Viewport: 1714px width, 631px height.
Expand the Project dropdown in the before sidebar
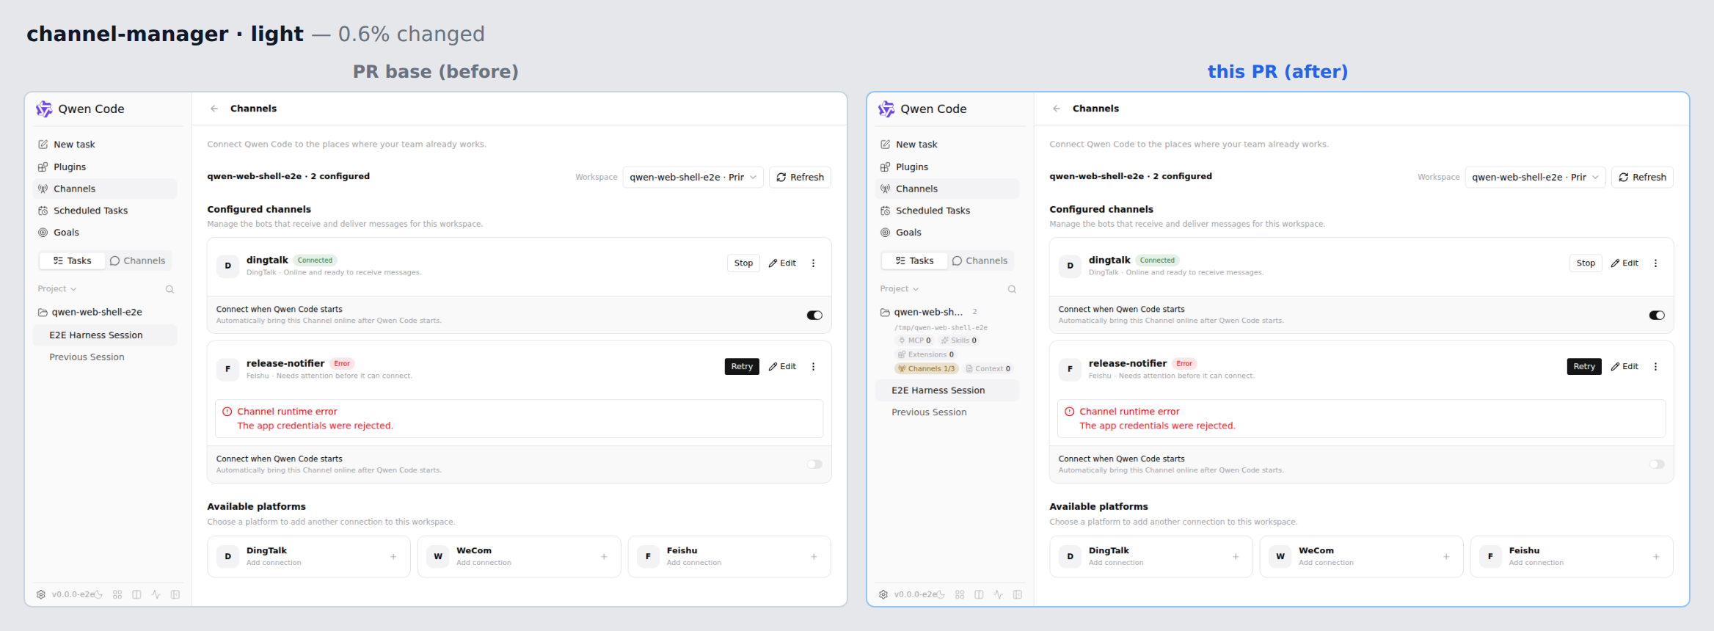[57, 289]
